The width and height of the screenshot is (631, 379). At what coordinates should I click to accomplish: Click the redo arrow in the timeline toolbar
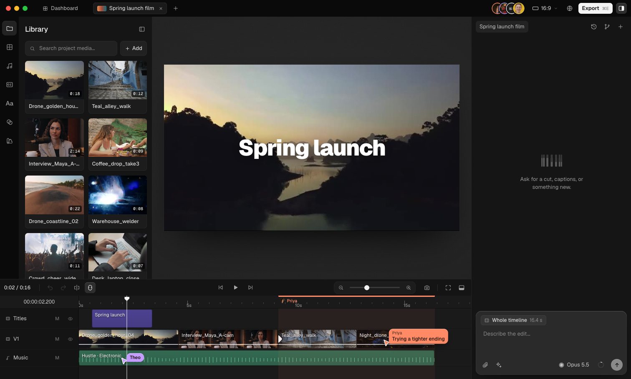pos(63,288)
